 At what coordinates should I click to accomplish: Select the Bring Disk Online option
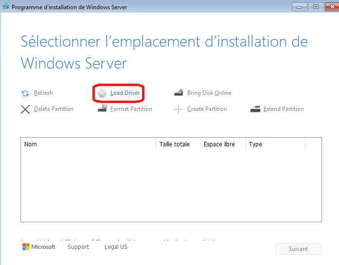tap(209, 93)
